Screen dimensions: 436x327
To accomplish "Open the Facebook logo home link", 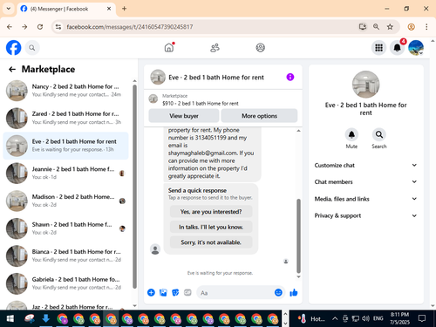I will pyautogui.click(x=14, y=48).
